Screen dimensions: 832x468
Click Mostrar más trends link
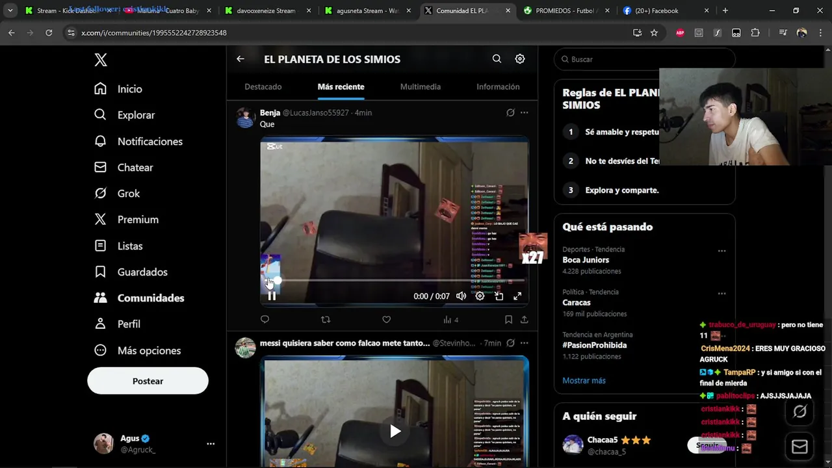point(584,380)
